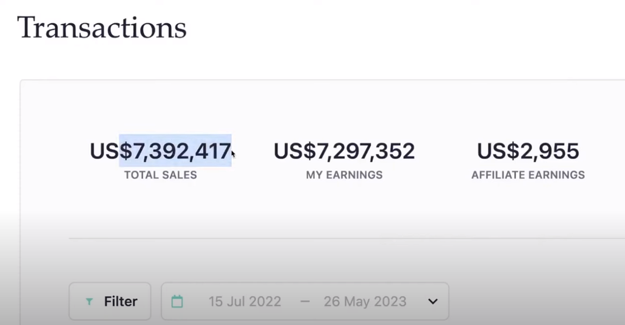625x325 pixels.
Task: Click the dash separator between the two dates
Action: 305,301
